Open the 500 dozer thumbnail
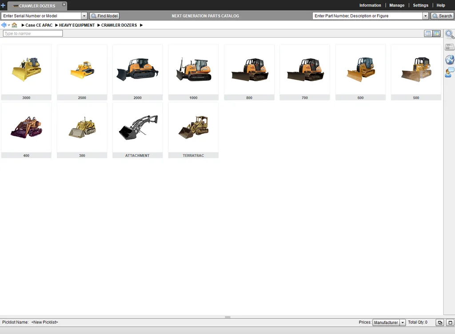 click(416, 72)
